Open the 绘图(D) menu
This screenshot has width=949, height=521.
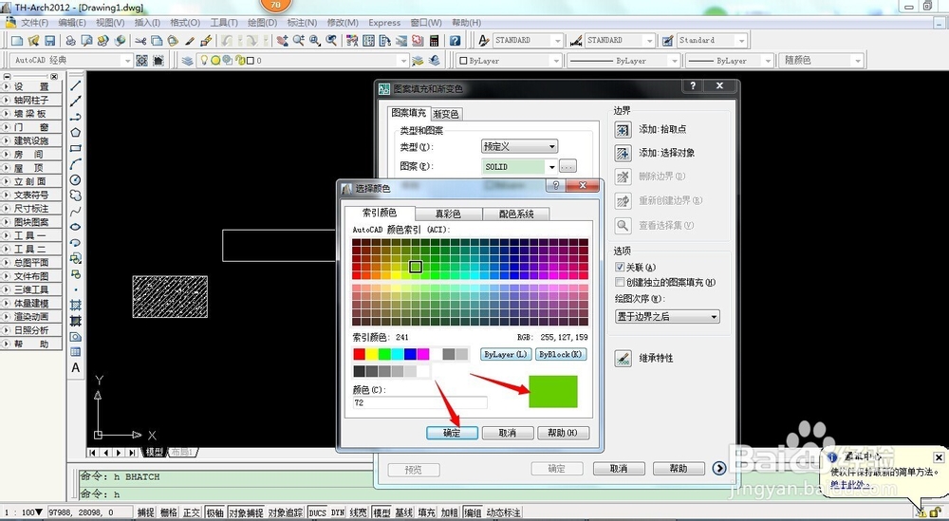click(x=262, y=23)
